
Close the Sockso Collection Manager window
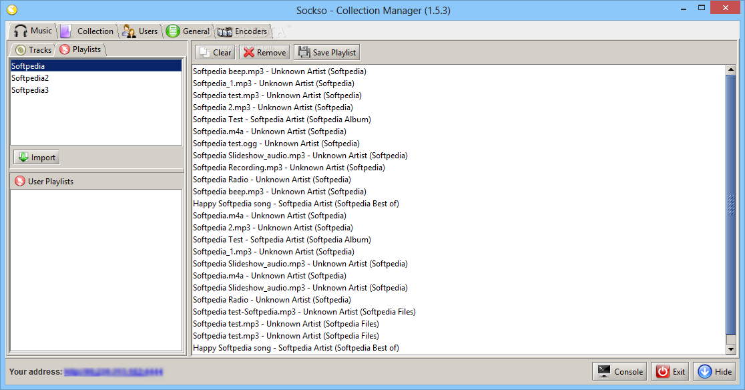point(726,7)
